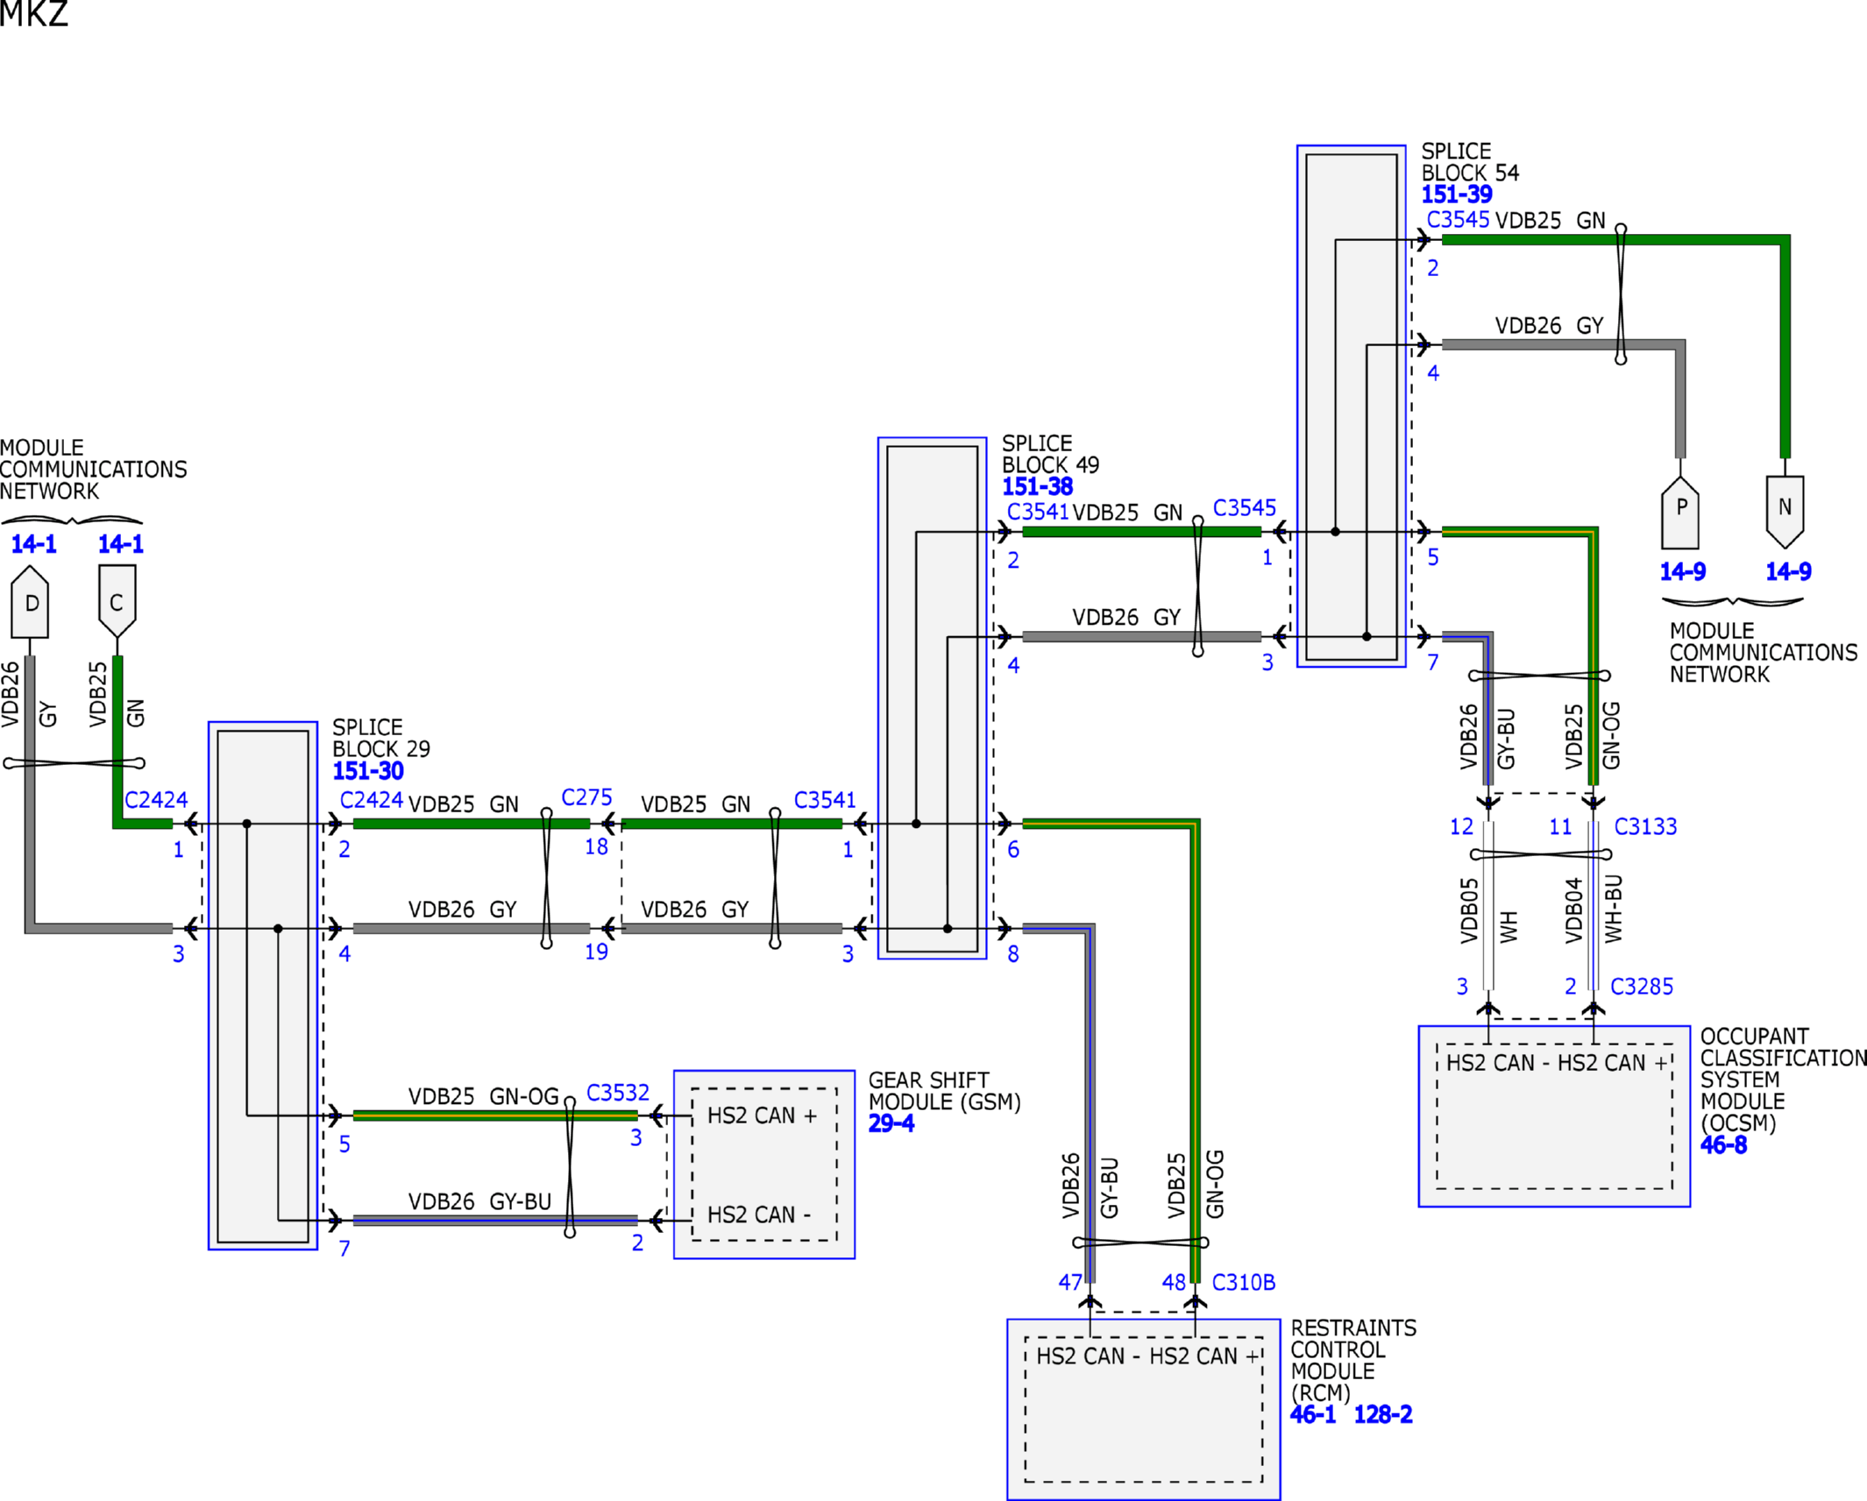Select the Gear Shift Module component box
1867x1501 pixels.
(764, 1165)
